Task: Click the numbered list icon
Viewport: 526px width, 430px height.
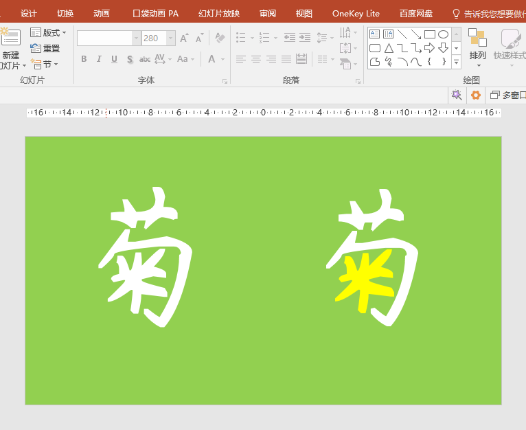Action: pyautogui.click(x=264, y=38)
